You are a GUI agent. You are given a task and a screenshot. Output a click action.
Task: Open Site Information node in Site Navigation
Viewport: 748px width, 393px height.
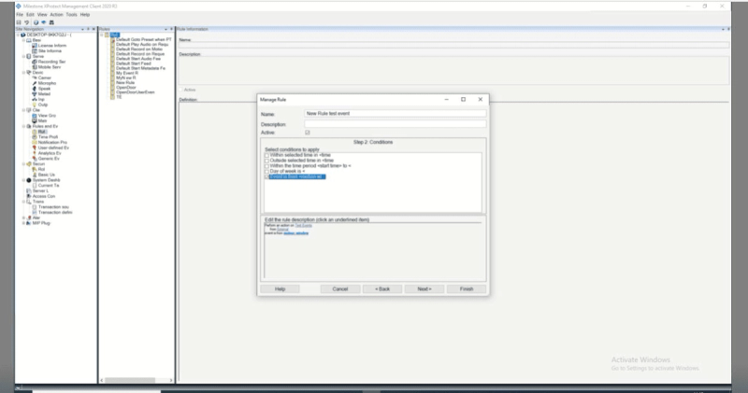47,51
